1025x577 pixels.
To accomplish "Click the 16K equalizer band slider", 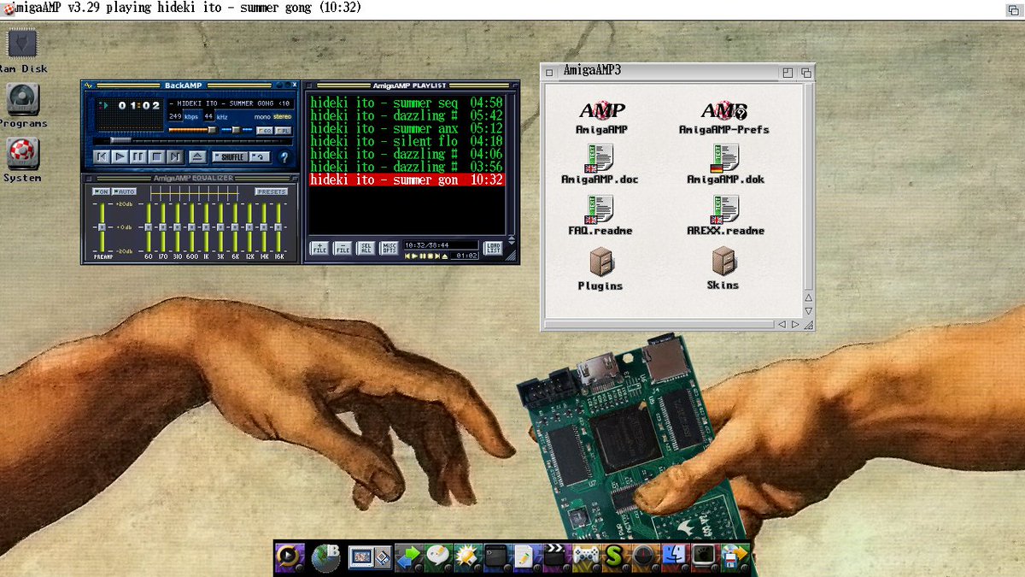I will pyautogui.click(x=278, y=227).
